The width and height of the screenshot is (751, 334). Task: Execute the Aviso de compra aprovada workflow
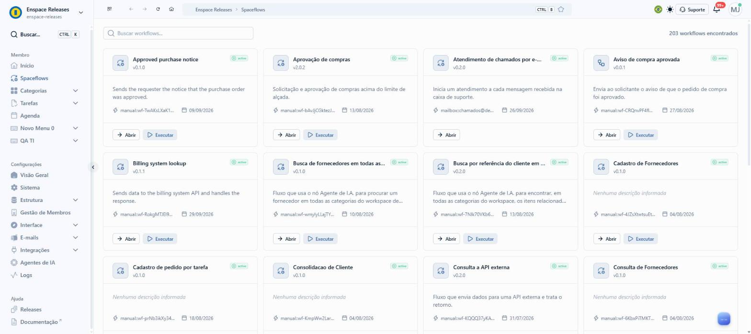pyautogui.click(x=640, y=135)
